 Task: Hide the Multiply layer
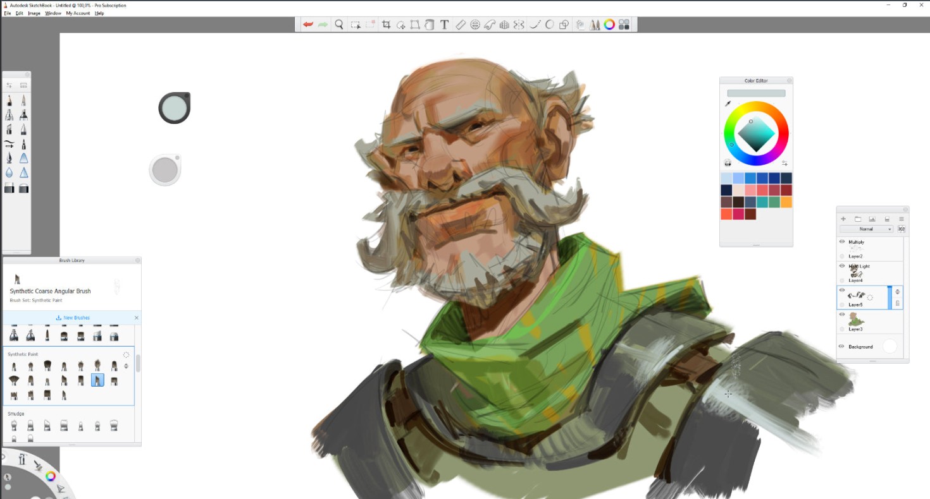click(841, 242)
